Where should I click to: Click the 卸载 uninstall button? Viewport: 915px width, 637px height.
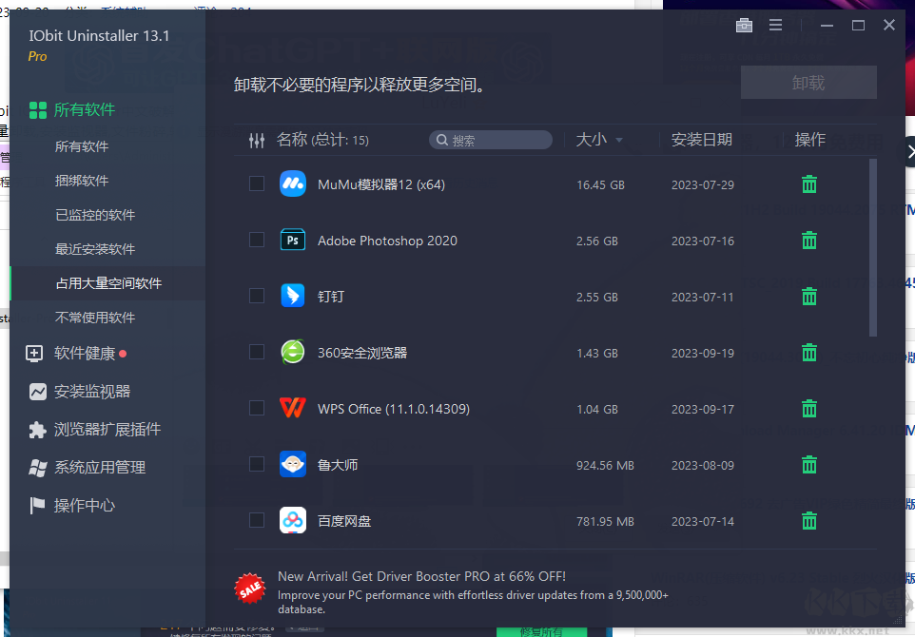(x=808, y=83)
